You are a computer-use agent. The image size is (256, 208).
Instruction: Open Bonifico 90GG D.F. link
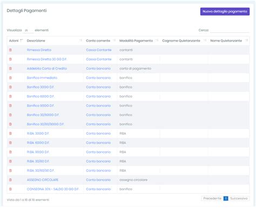coord(41,105)
